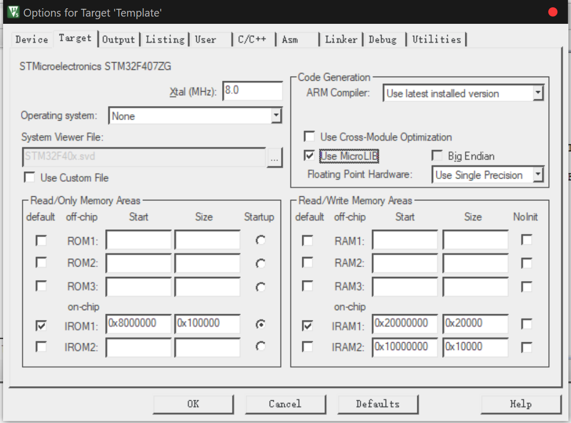The image size is (571, 423).
Task: Enable Use Cross-Module Optimization
Action: click(309, 137)
